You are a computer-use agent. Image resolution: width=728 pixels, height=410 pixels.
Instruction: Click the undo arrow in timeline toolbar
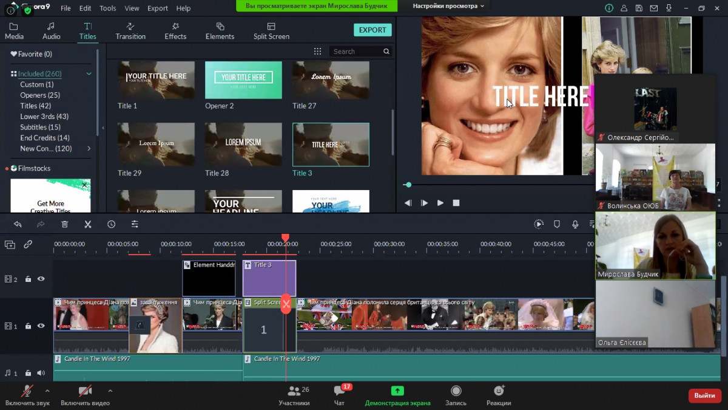point(18,224)
